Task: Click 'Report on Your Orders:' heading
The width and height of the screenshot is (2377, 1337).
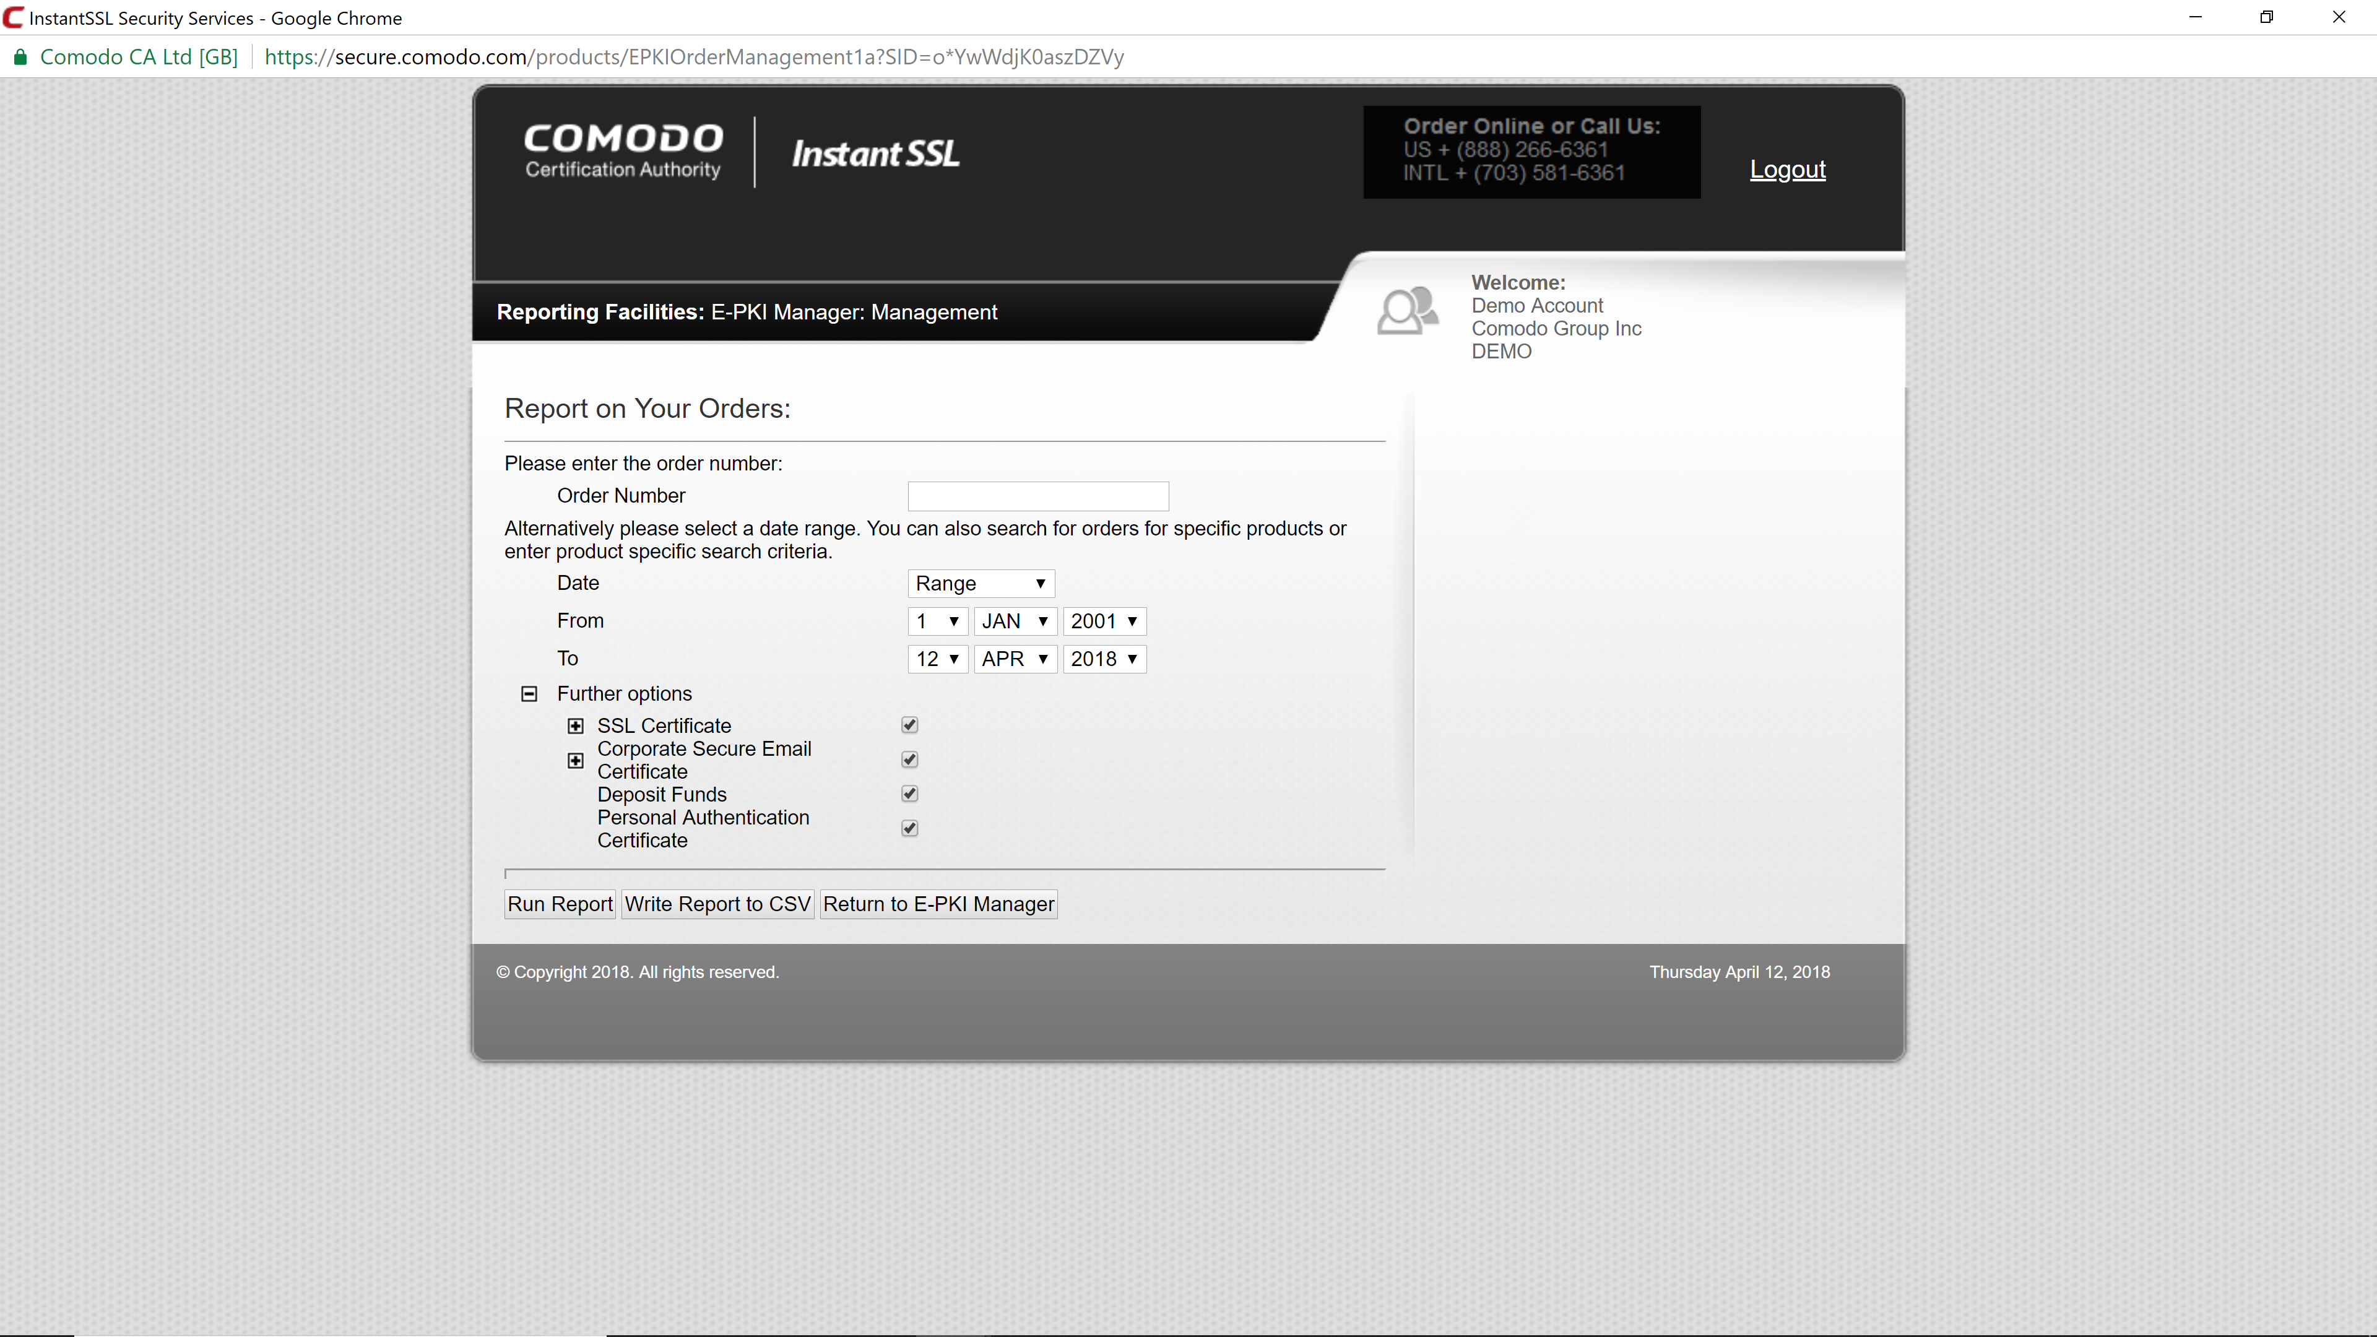Action: click(x=647, y=409)
